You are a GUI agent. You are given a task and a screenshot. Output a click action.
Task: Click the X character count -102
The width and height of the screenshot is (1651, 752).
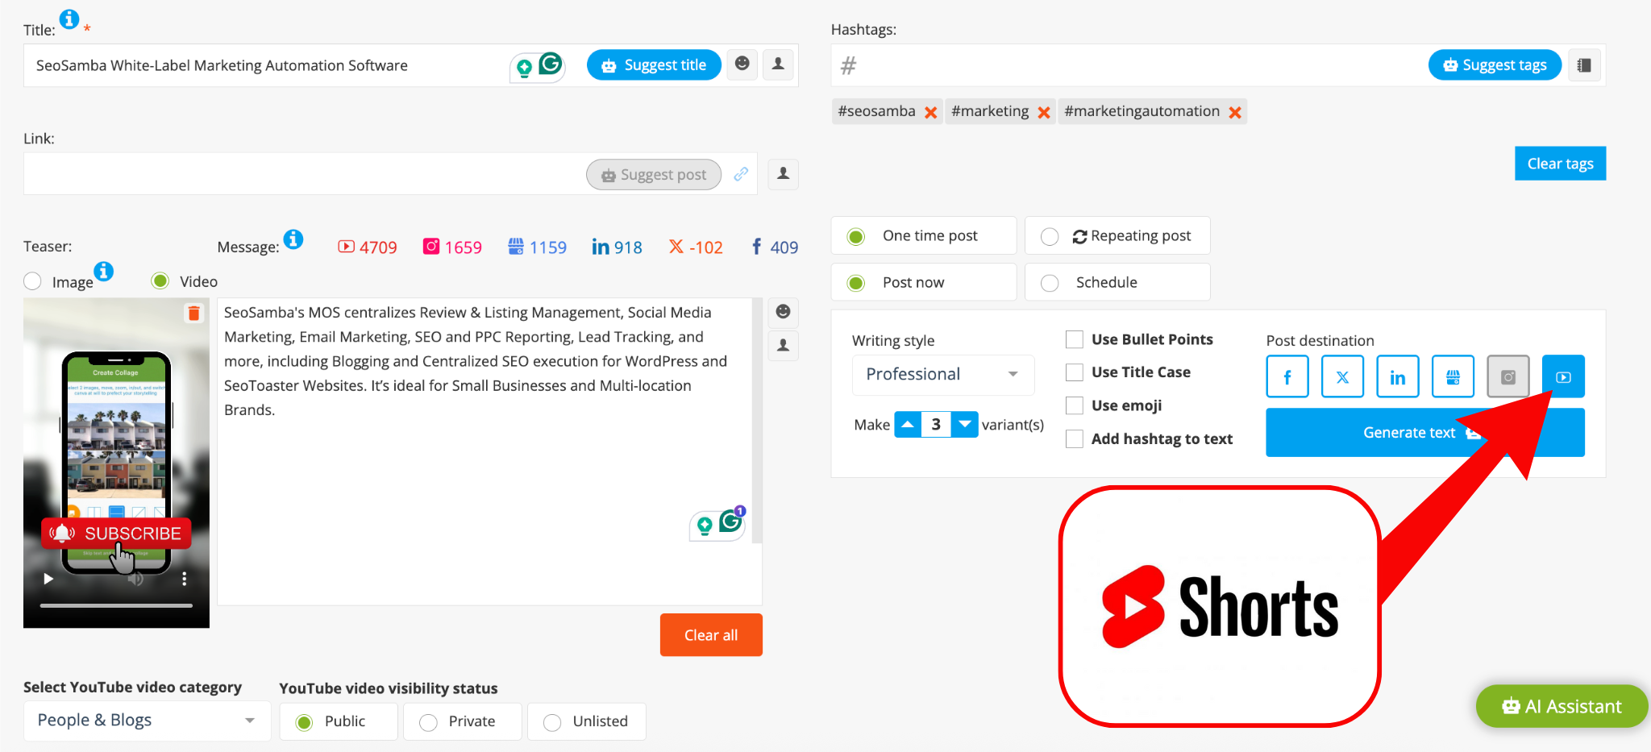point(696,247)
